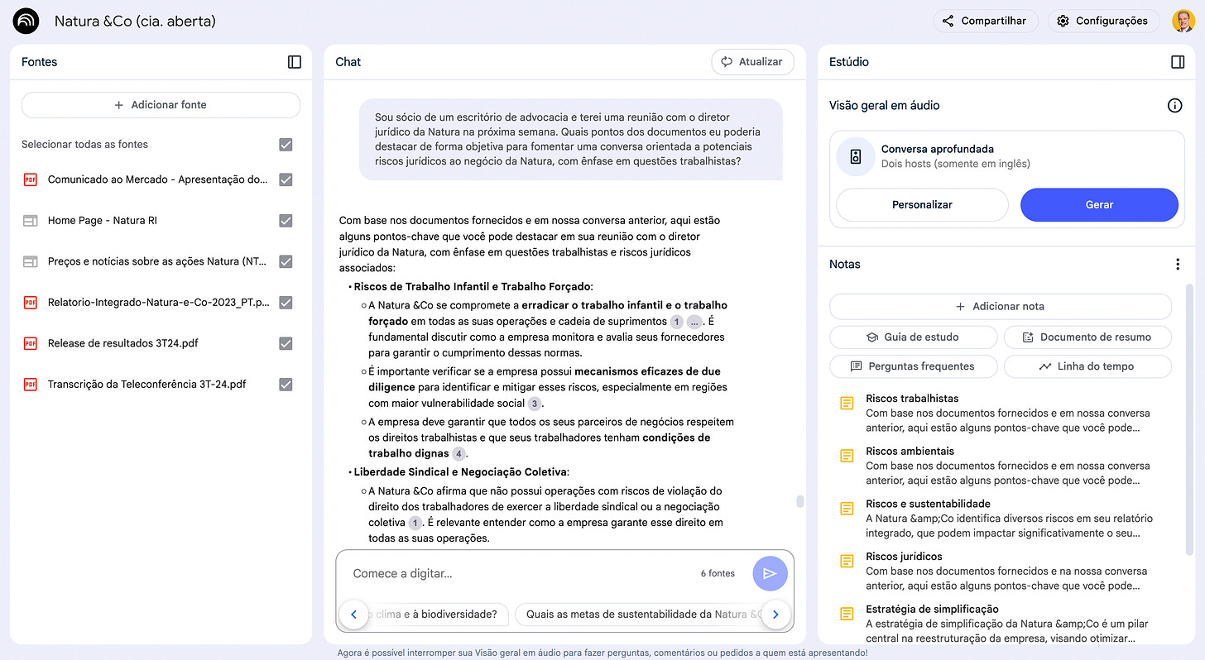Uncheck Transcrição da Teleconferência checkbox

(x=286, y=385)
